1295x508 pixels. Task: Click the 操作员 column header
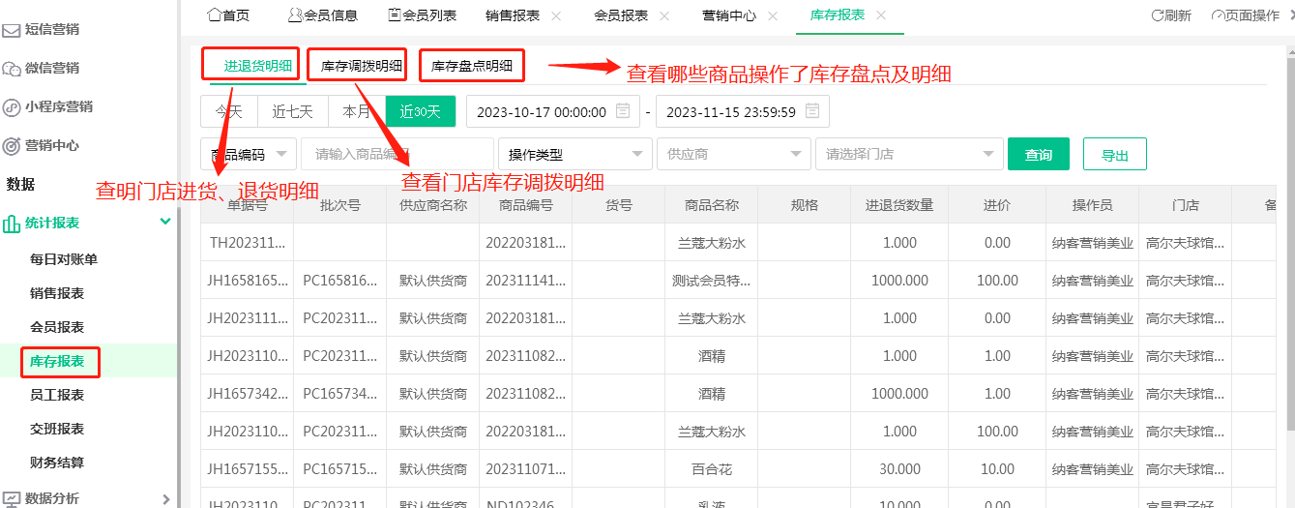pos(1093,205)
